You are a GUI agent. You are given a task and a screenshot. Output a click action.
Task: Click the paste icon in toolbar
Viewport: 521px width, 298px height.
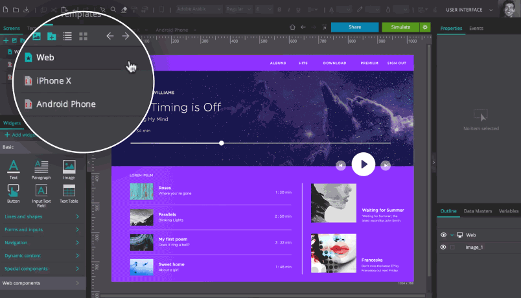coord(64,10)
